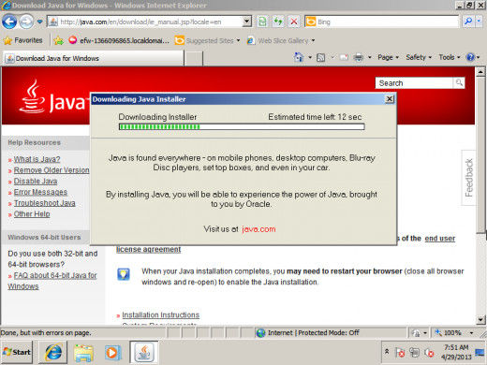Click the Add to Favorites Bar icon
The width and height of the screenshot is (487, 365).
click(58, 40)
